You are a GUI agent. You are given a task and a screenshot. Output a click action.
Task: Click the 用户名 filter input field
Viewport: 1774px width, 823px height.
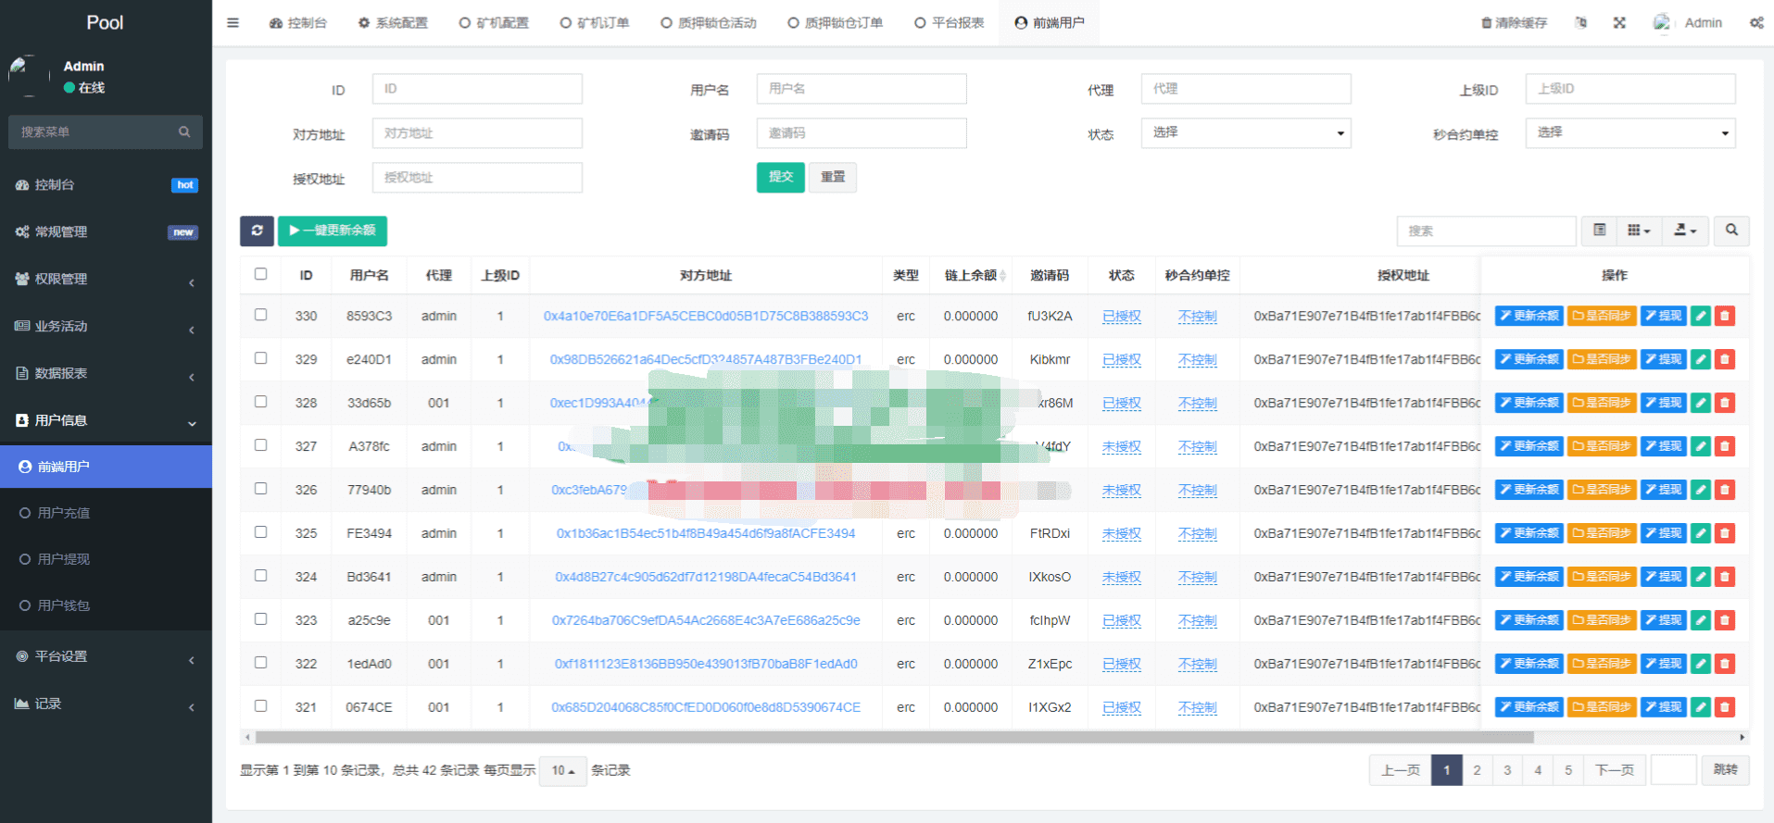point(861,89)
